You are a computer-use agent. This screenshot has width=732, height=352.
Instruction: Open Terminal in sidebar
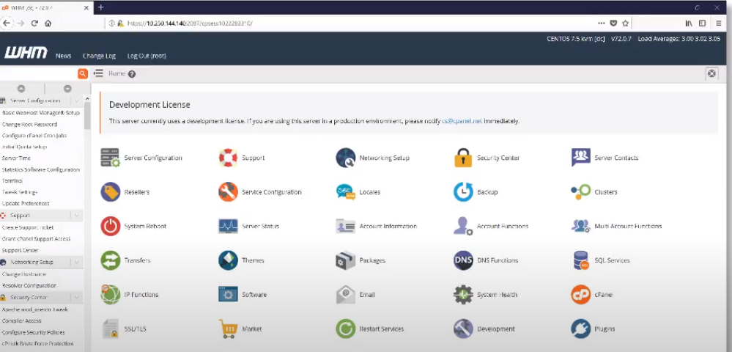12,180
